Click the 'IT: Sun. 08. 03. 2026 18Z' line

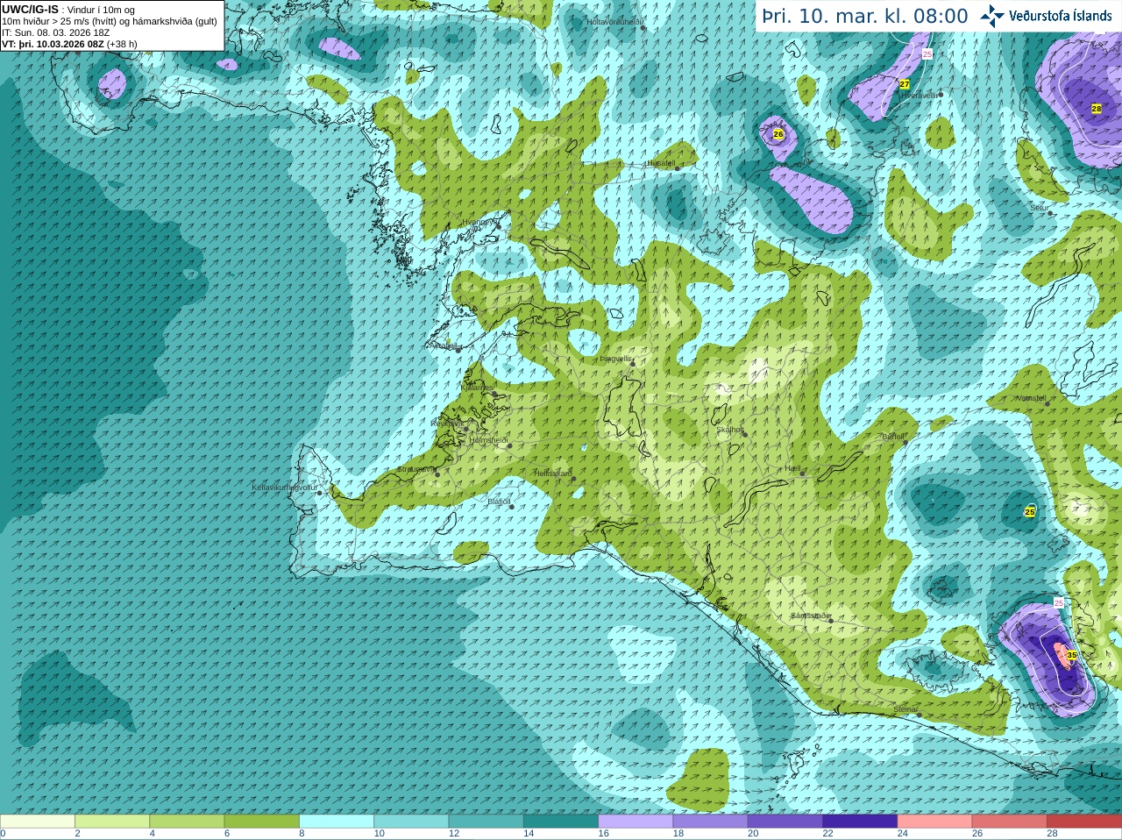(x=56, y=32)
